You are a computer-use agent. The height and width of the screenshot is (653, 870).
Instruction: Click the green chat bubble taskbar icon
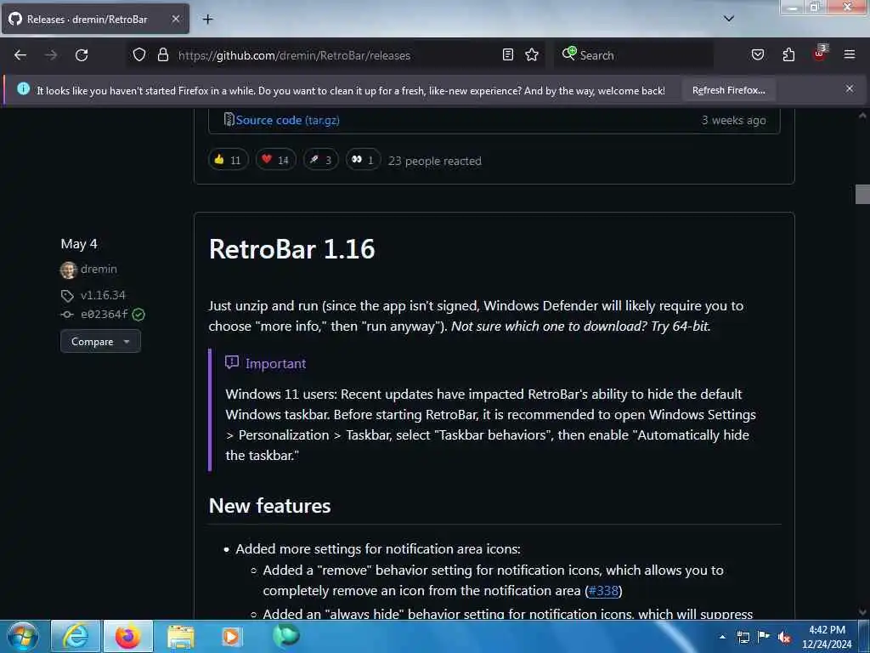(286, 635)
